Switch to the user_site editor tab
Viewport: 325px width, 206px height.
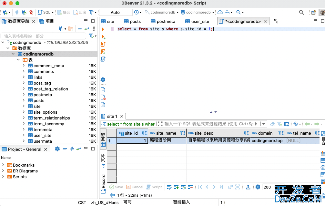[x=197, y=21]
